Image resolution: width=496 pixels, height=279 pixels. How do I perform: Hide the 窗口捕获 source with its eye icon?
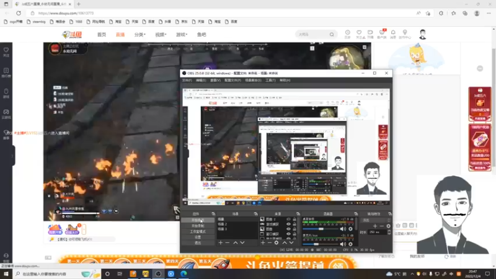click(x=288, y=234)
